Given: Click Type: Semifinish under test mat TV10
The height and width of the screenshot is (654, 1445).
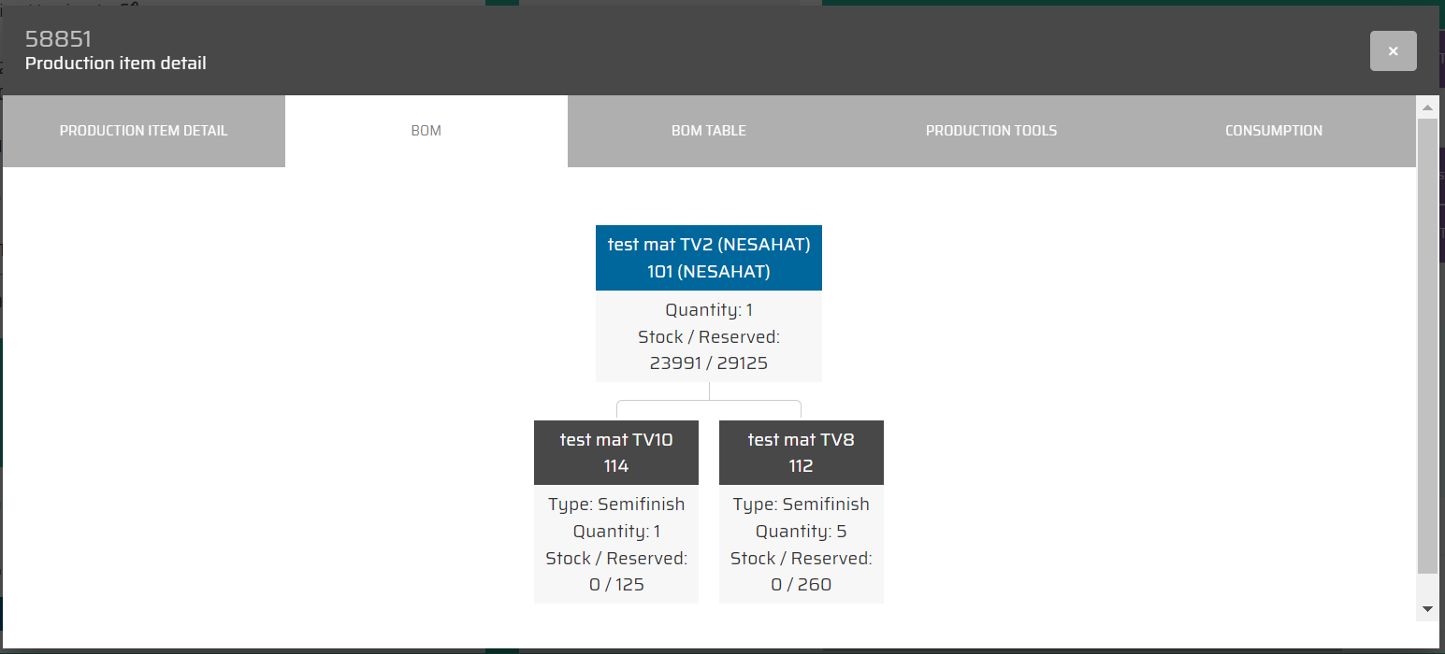Looking at the screenshot, I should coord(615,505).
